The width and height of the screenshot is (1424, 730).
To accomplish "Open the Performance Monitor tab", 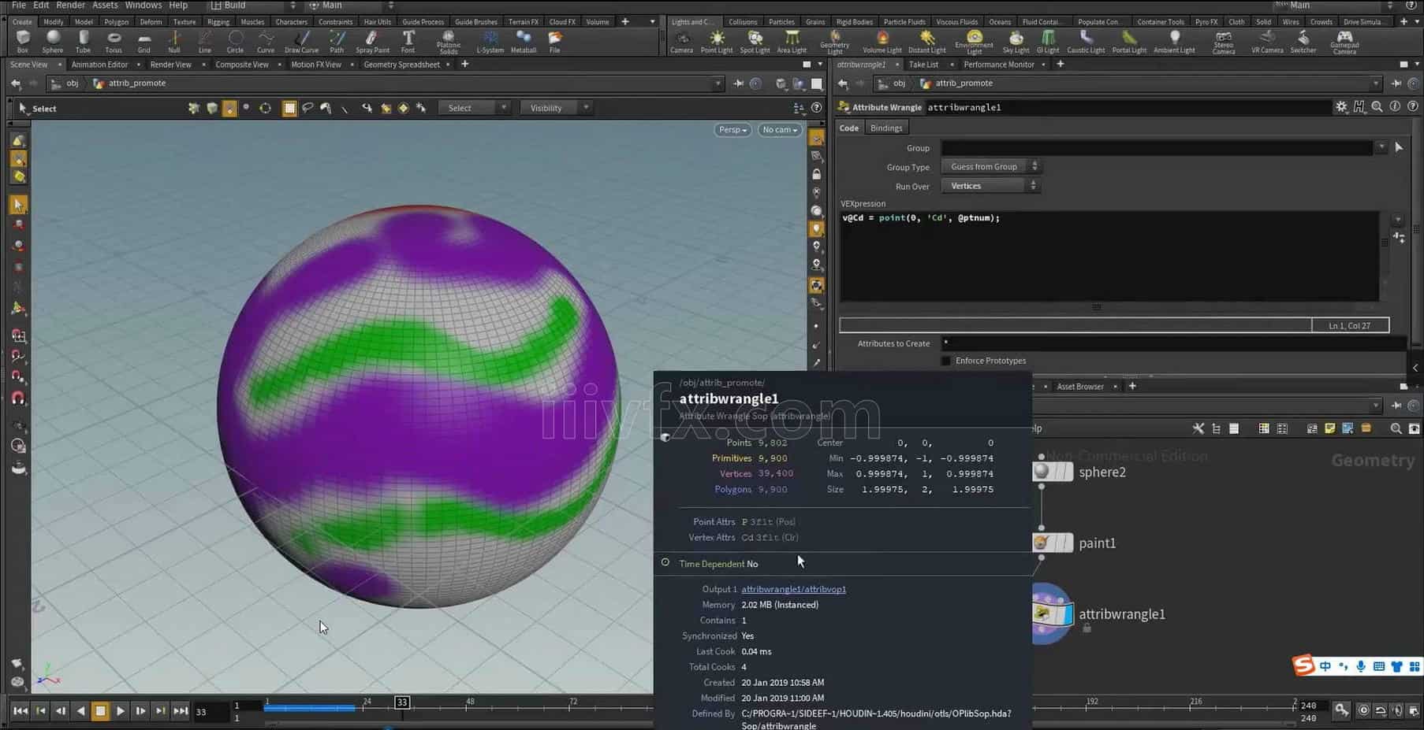I will point(998,65).
